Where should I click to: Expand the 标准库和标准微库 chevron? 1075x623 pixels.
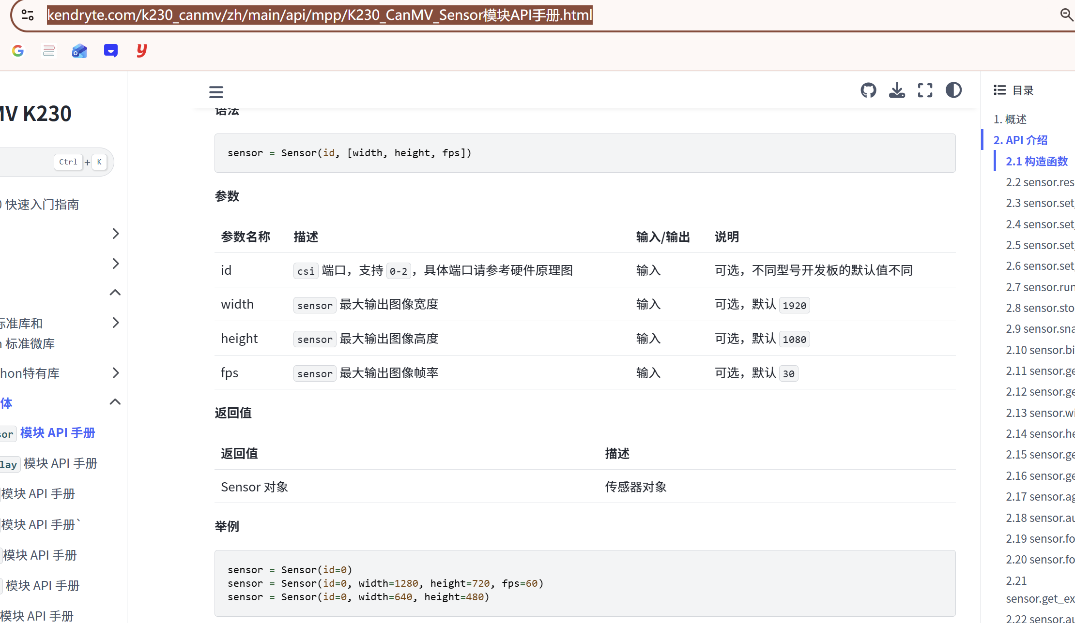115,323
